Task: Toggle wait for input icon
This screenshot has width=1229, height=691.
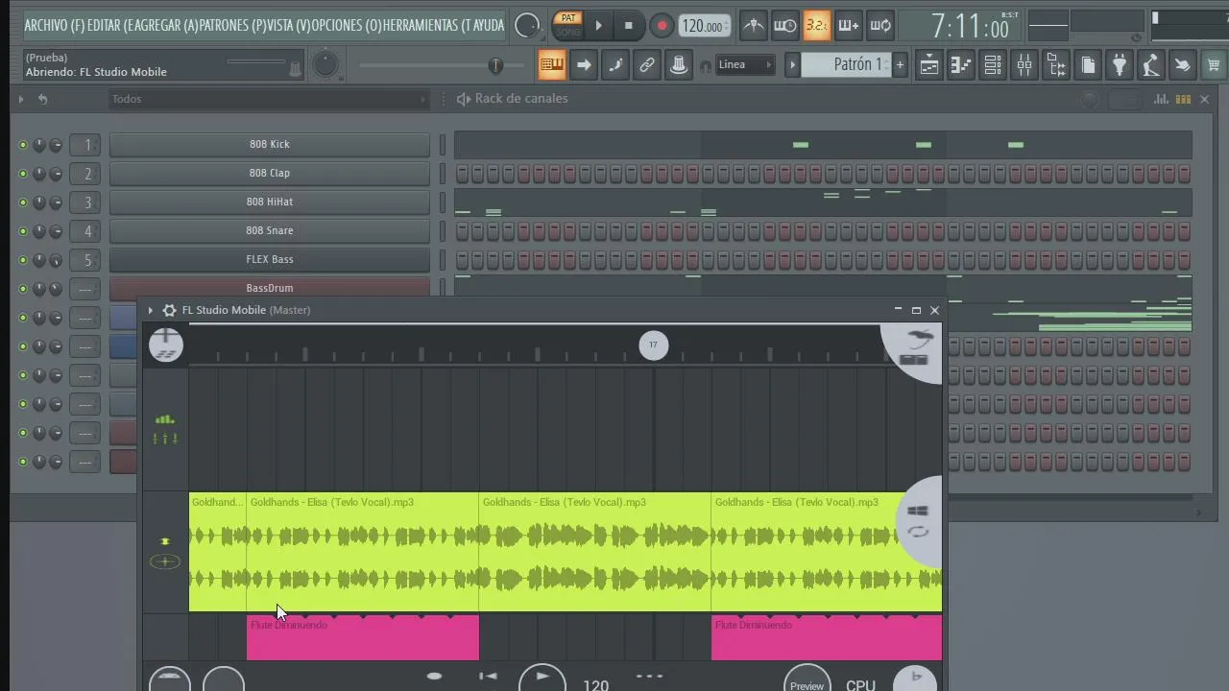Action: [784, 26]
